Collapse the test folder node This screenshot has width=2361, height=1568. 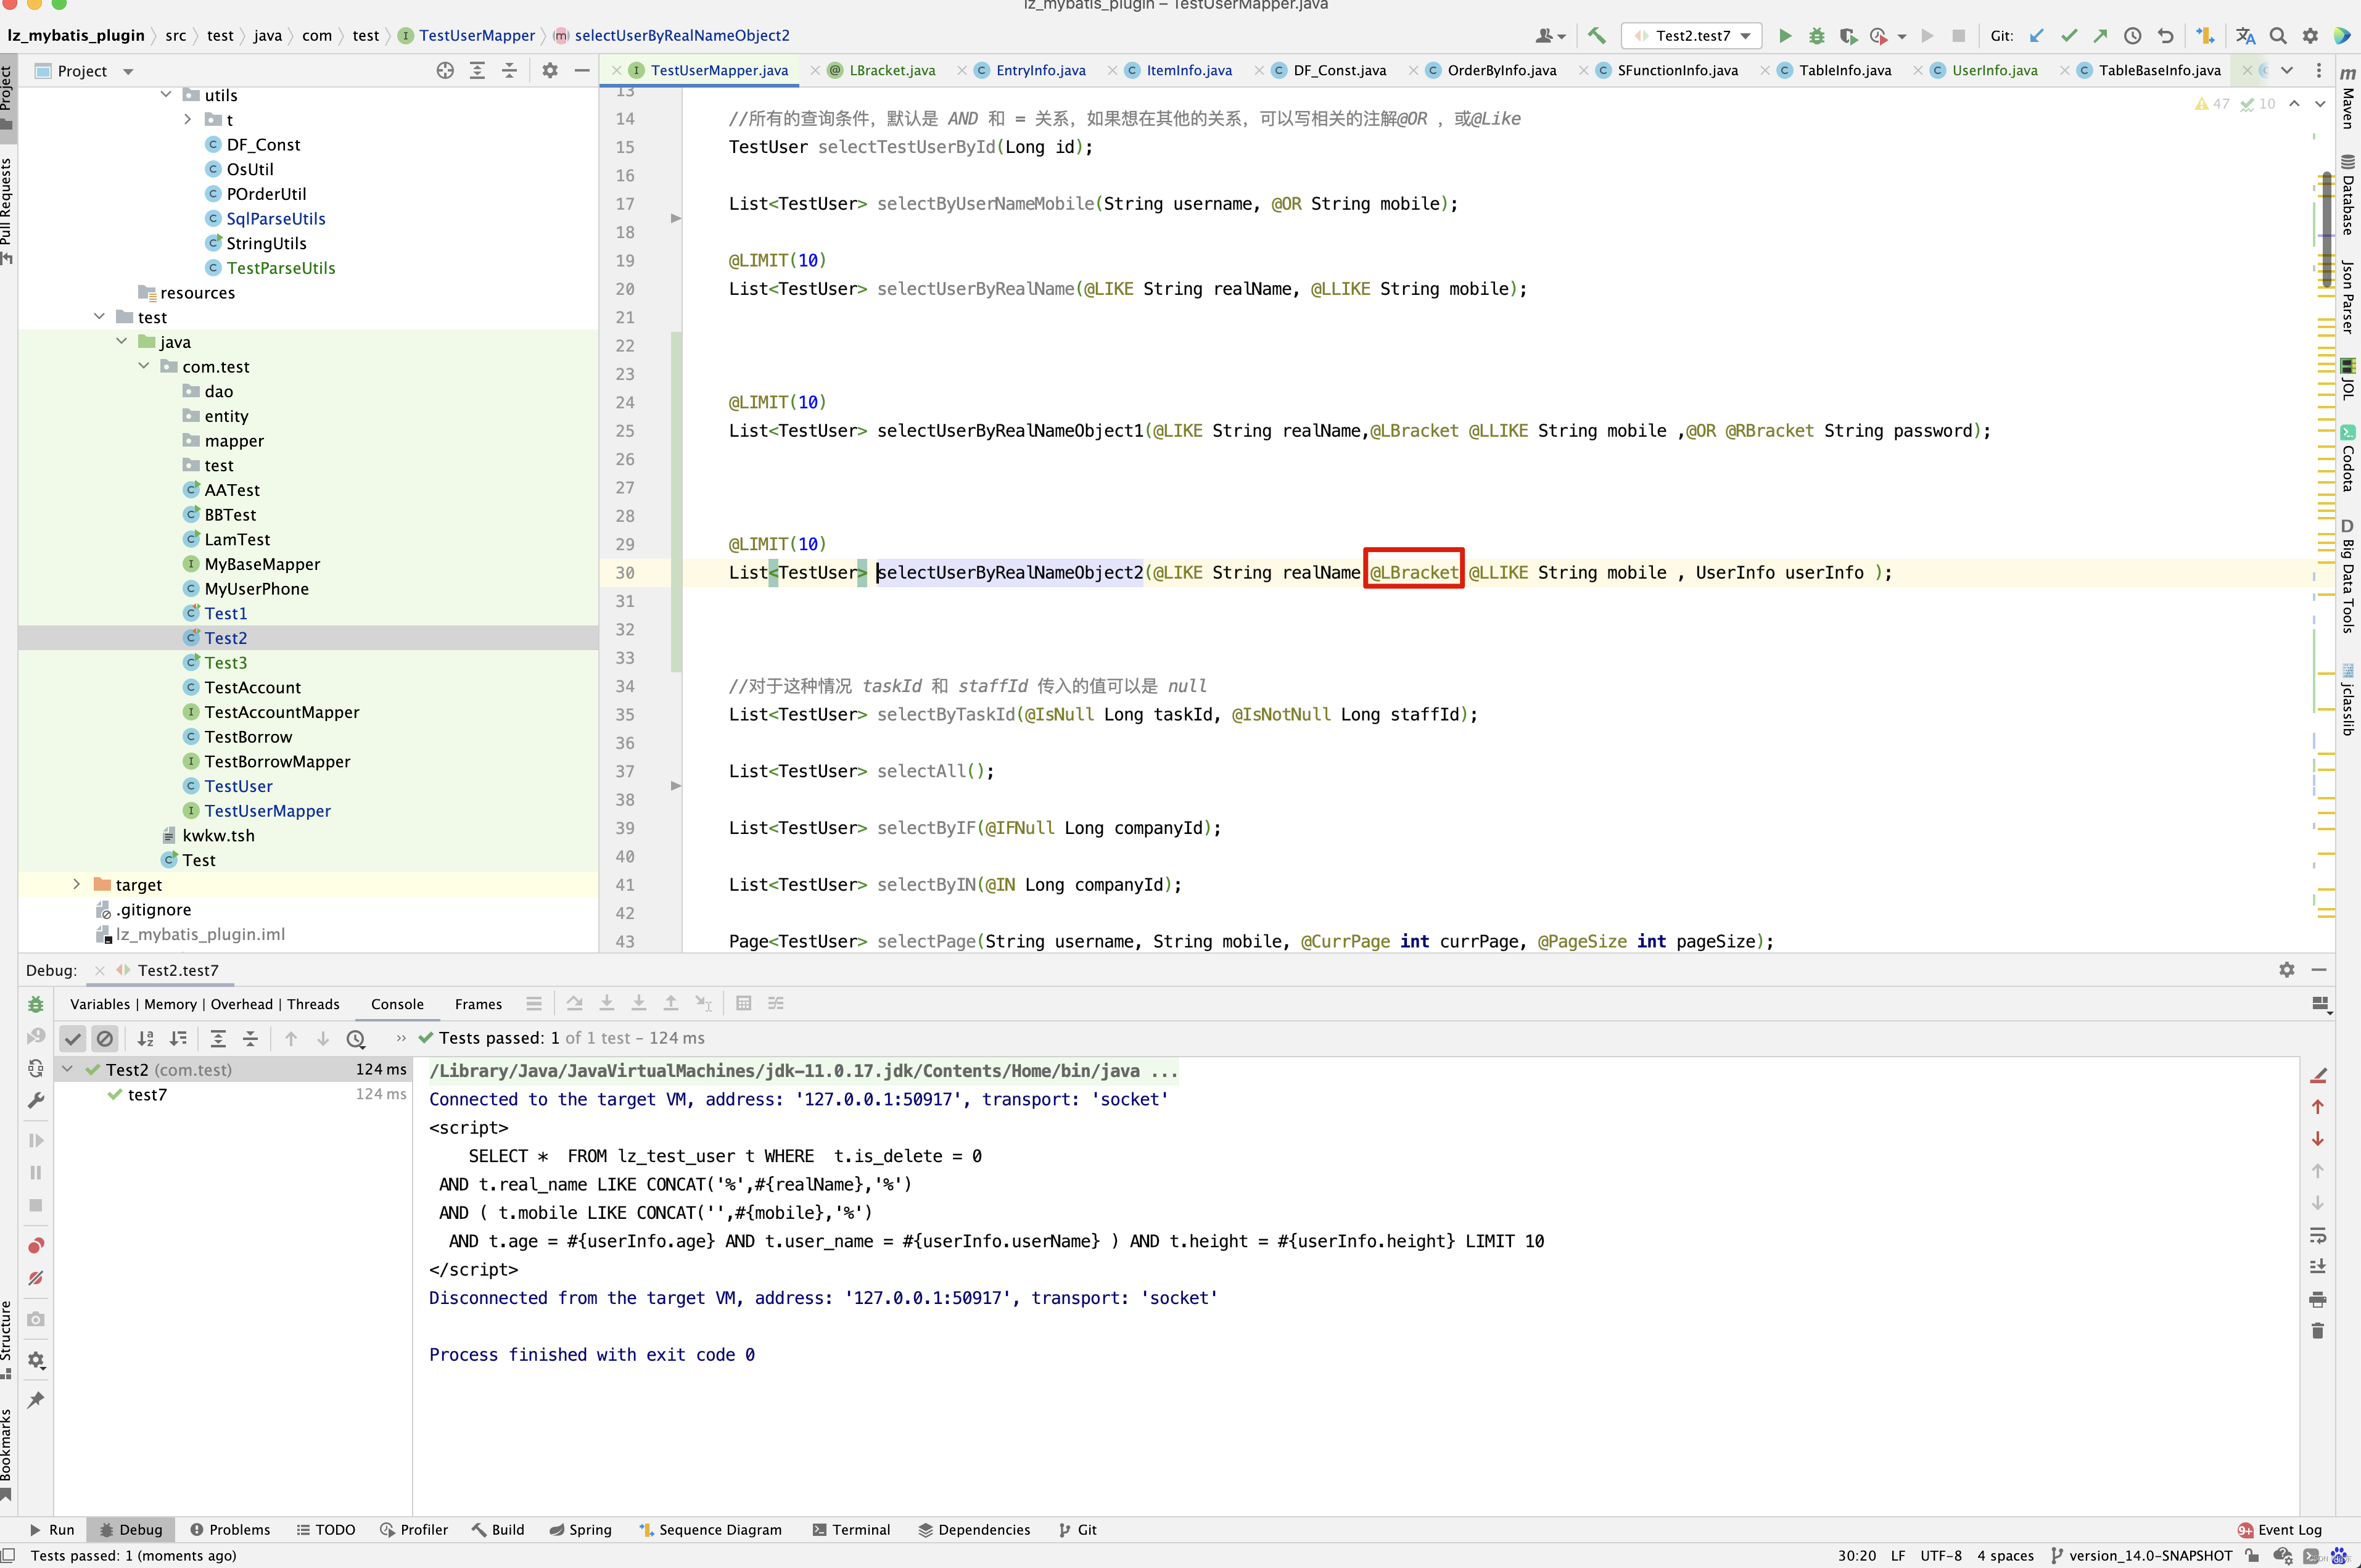99,317
